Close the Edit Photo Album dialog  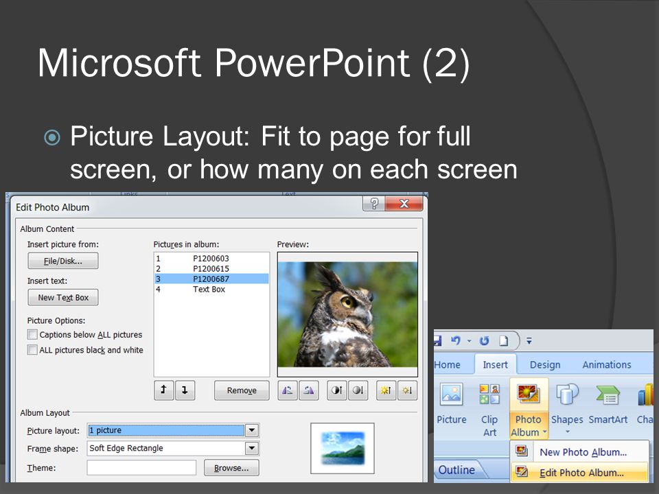404,204
